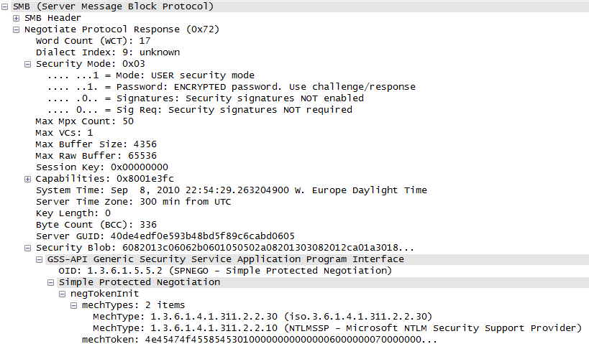Select the ENCRYPTED password row

point(232,87)
